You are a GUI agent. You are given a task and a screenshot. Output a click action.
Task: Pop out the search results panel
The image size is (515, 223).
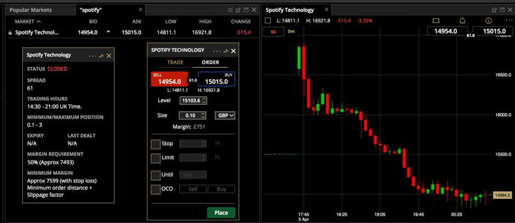pyautogui.click(x=238, y=10)
